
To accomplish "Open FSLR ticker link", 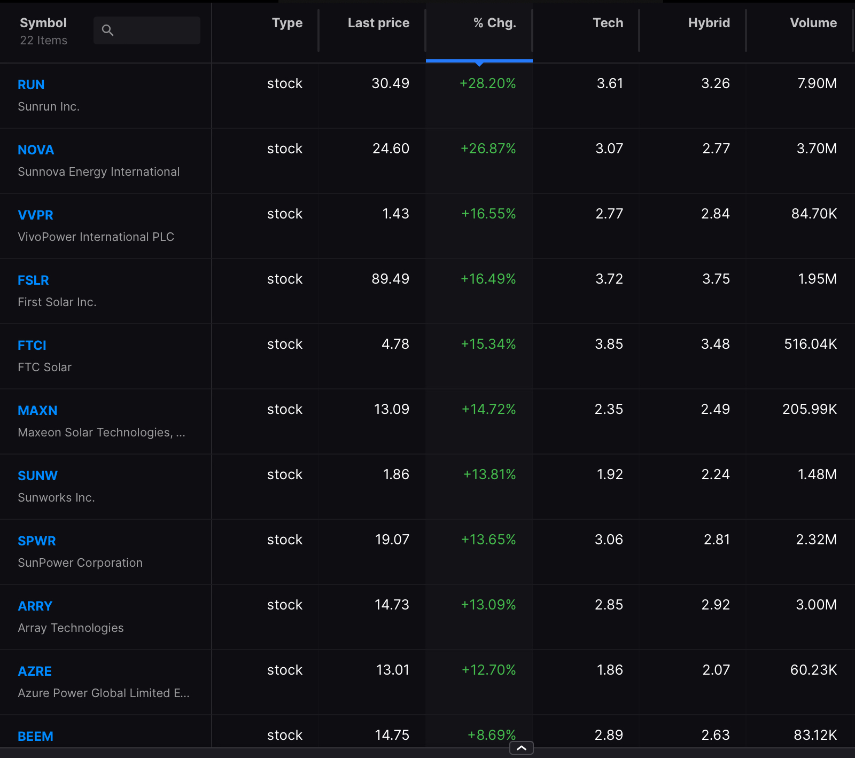I will 33,280.
